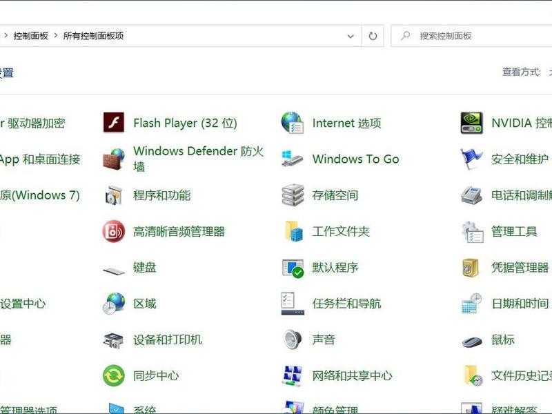Open the NVIDIA control panel icon
The width and height of the screenshot is (552, 414).
(471, 123)
